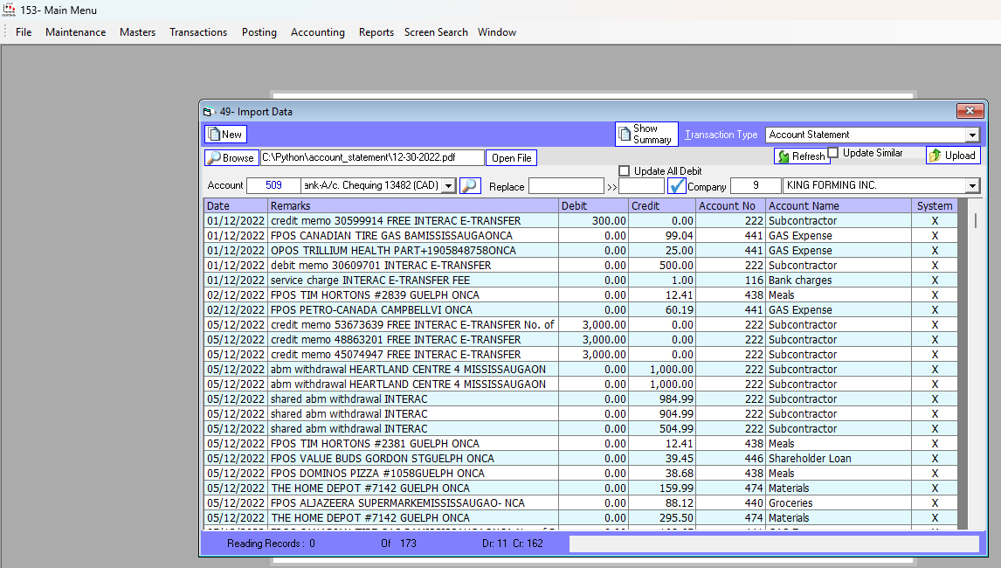Click the Debit column header
Viewport: 1001px width, 568px height.
(593, 205)
